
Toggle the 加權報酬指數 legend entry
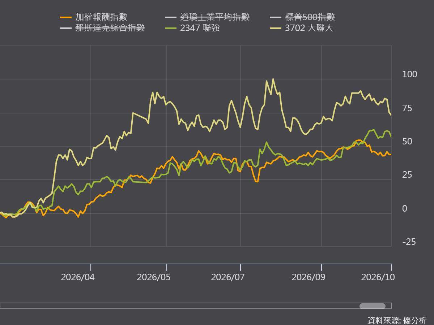[94, 17]
